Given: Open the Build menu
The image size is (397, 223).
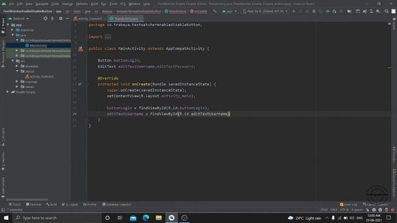Looking at the screenshot, I should tap(94, 4).
